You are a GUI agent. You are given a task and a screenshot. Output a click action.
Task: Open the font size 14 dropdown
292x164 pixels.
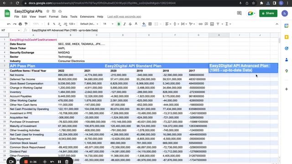(108, 24)
